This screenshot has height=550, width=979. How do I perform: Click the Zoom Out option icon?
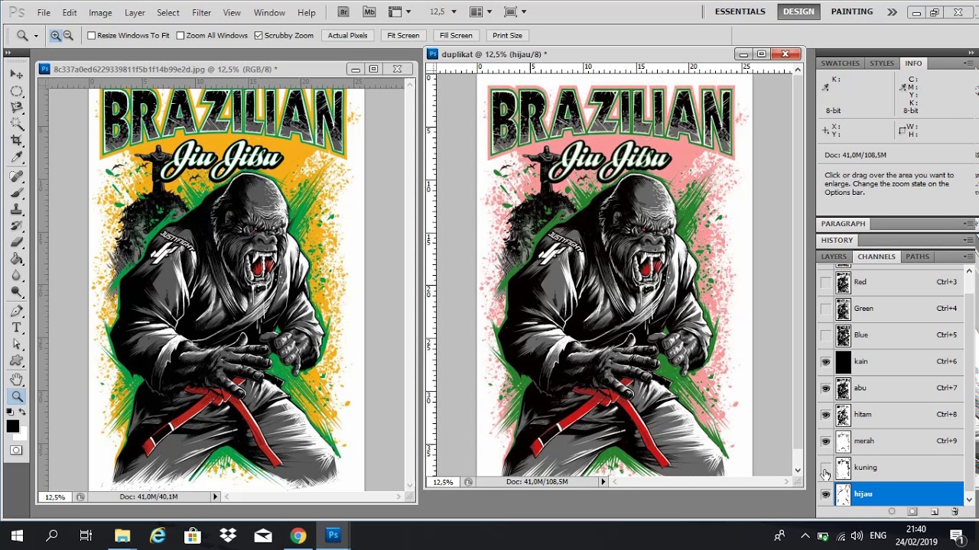click(68, 36)
